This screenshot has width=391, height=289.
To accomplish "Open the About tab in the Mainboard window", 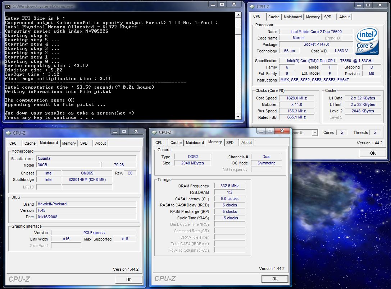I will click(x=100, y=143).
